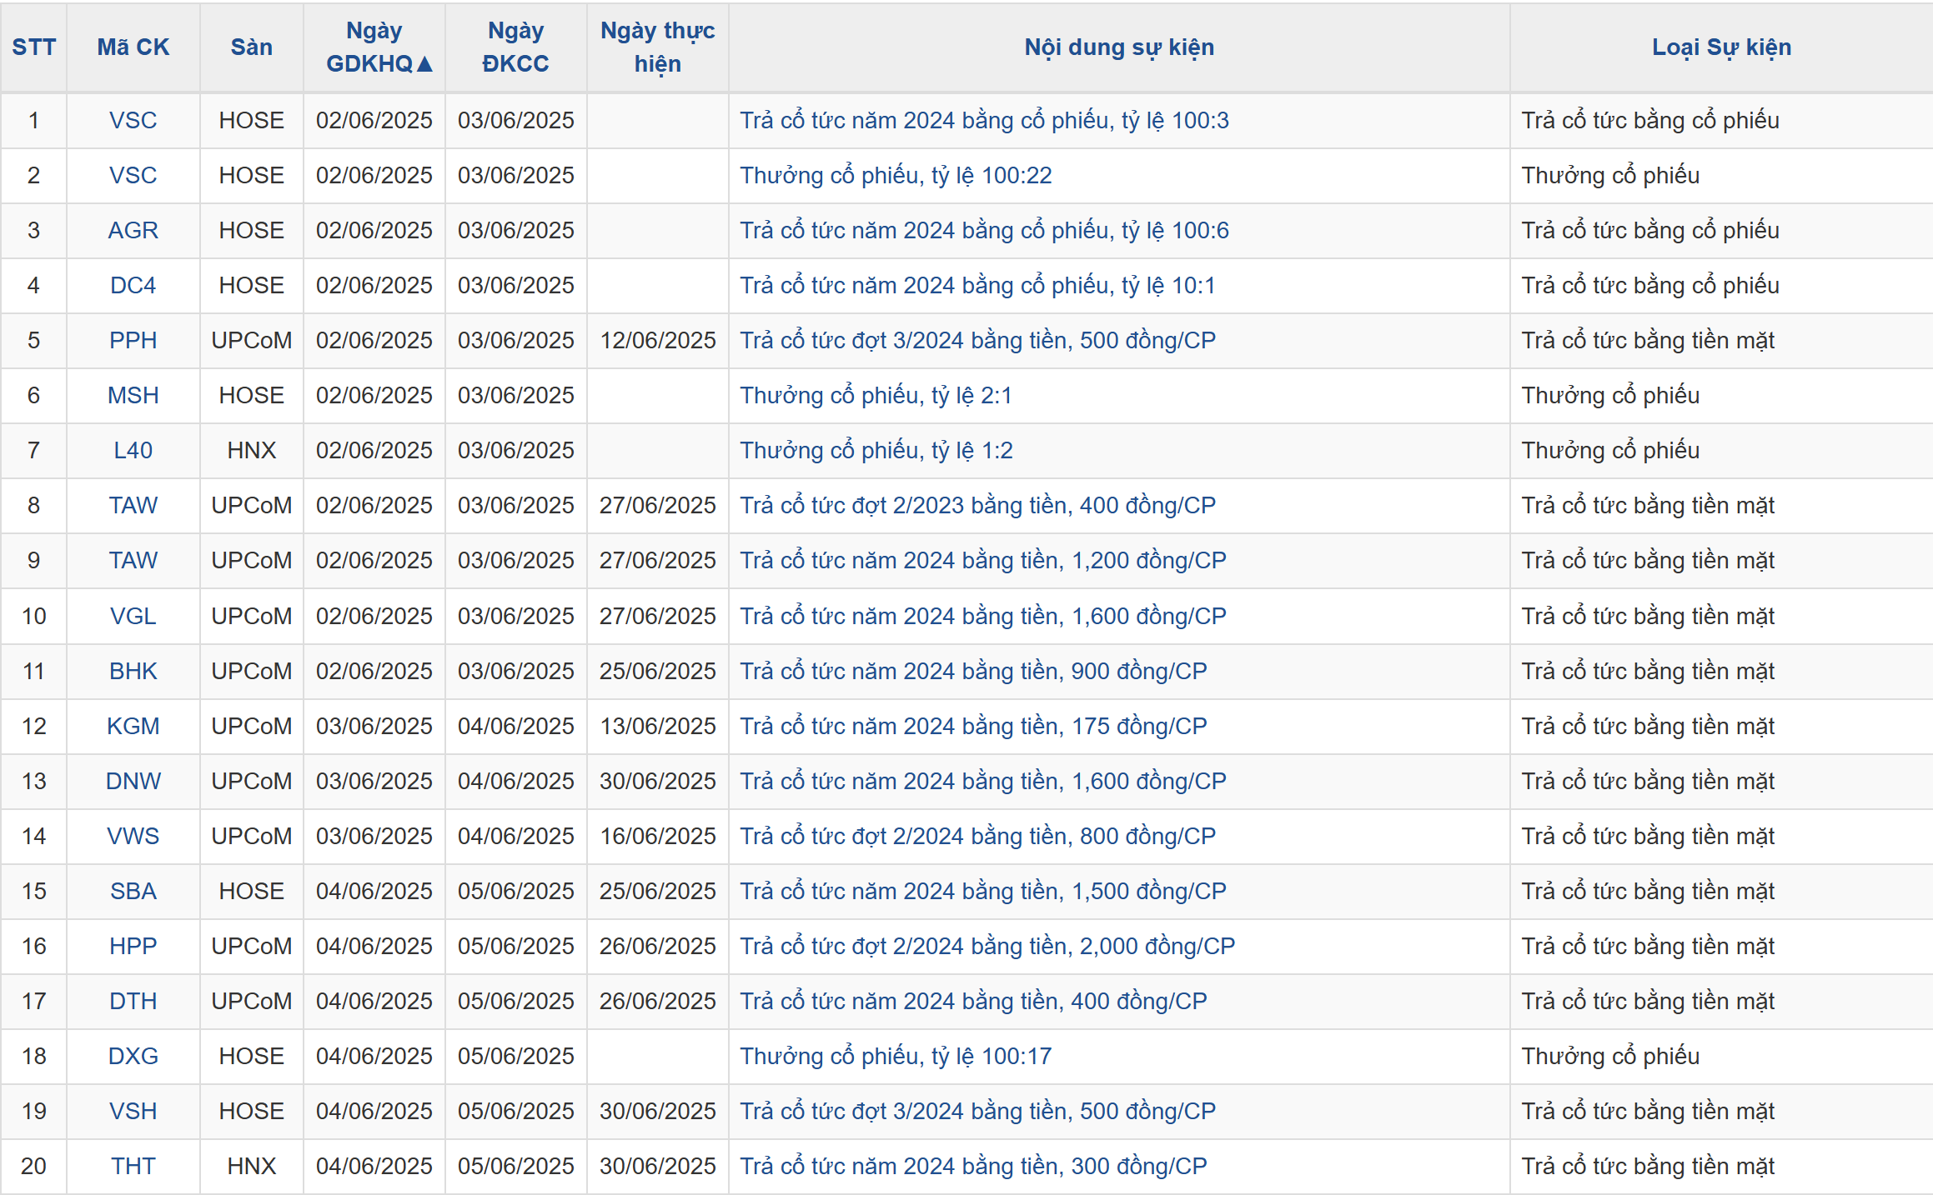Open TAW event đợt 2/2023, 400 đồng/CP
The width and height of the screenshot is (1933, 1195).
pos(977,505)
